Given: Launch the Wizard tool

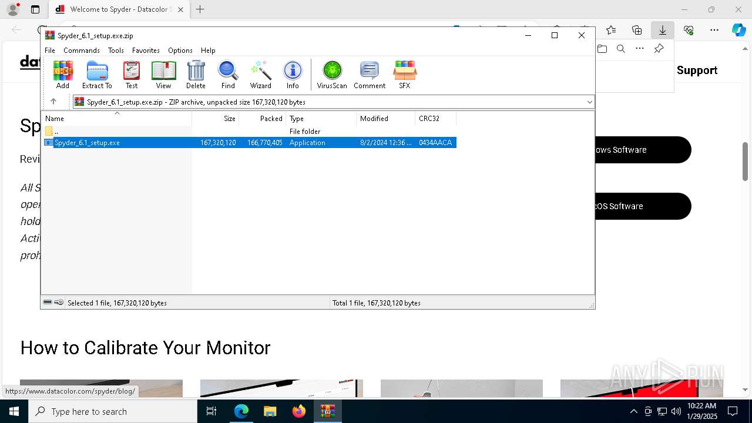Looking at the screenshot, I should pyautogui.click(x=261, y=75).
